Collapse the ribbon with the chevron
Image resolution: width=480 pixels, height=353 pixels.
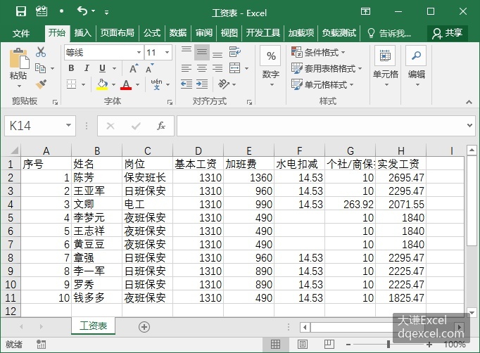pyautogui.click(x=469, y=102)
